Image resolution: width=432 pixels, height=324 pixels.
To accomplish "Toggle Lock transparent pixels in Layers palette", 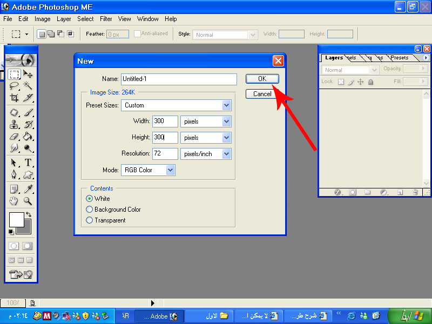I will [341, 82].
